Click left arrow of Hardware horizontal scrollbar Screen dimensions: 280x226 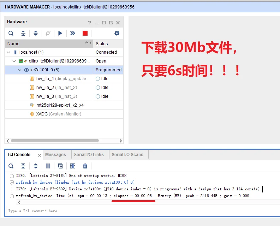click(x=8, y=141)
